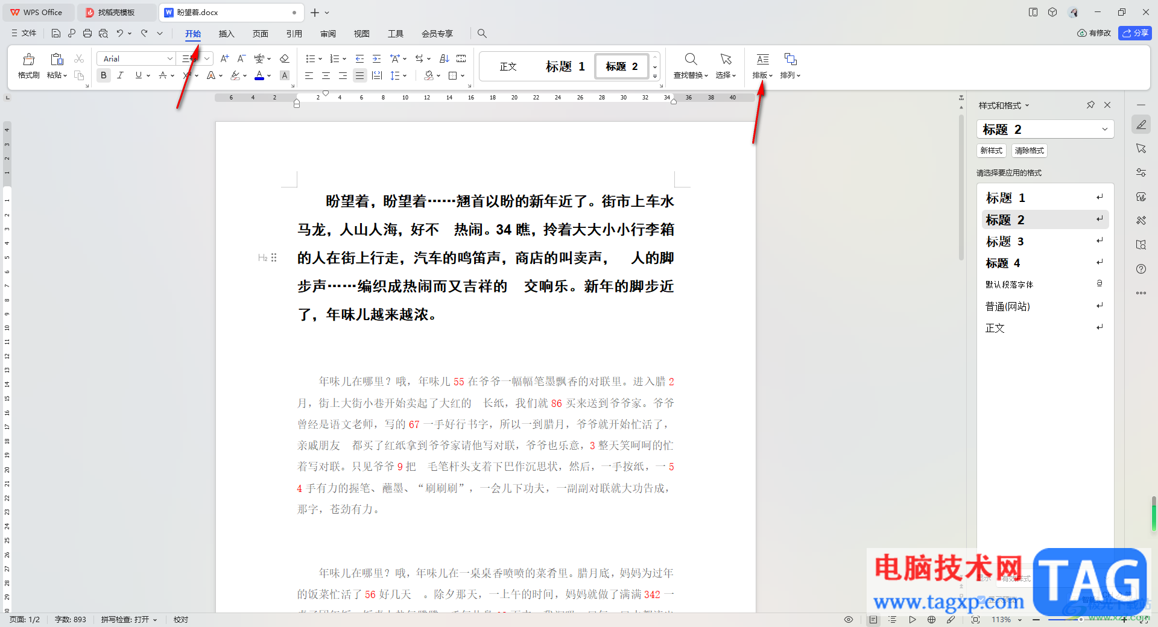Click the sort text icon

445,58
